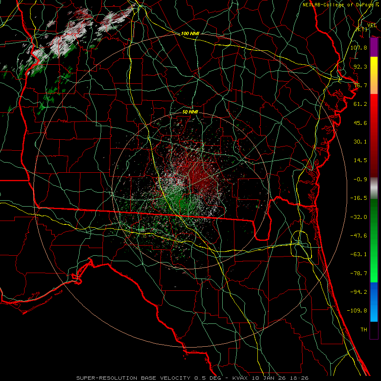Viewport: 381px width, 381px height.
Task: Click the -94.2 velocity scale value
Action: [x=359, y=292]
